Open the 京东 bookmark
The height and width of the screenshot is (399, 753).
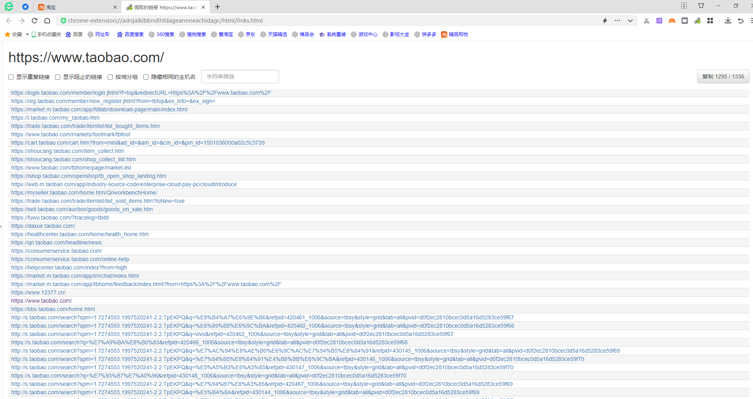[247, 34]
